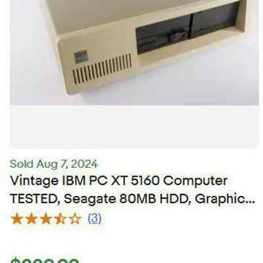Screen dimensions: 263x263
Task: Click the left floppy drive latch in photo
Action: pyautogui.click(x=176, y=37)
